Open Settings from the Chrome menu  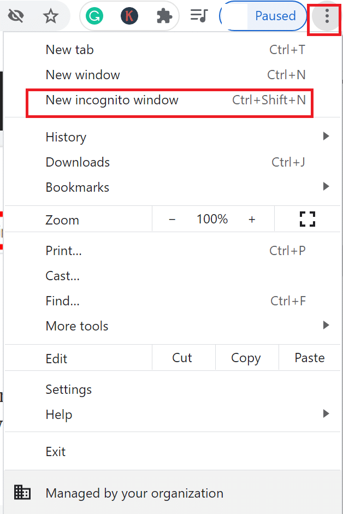click(69, 389)
